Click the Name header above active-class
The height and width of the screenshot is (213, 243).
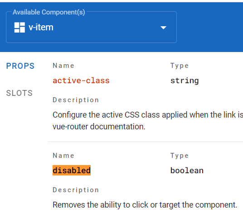[x=63, y=66]
